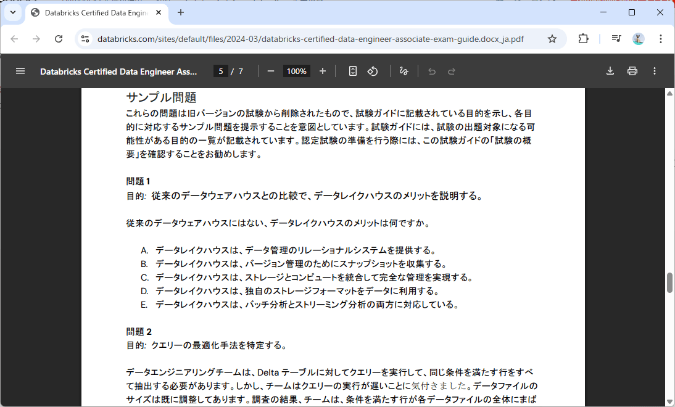Redo the annotation
Screen dimensions: 675x407
[x=451, y=71]
